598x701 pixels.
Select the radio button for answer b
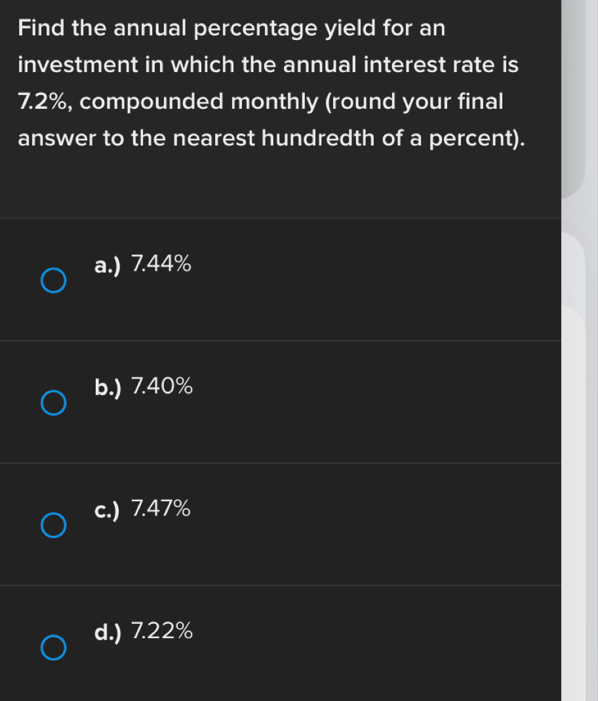pos(53,403)
